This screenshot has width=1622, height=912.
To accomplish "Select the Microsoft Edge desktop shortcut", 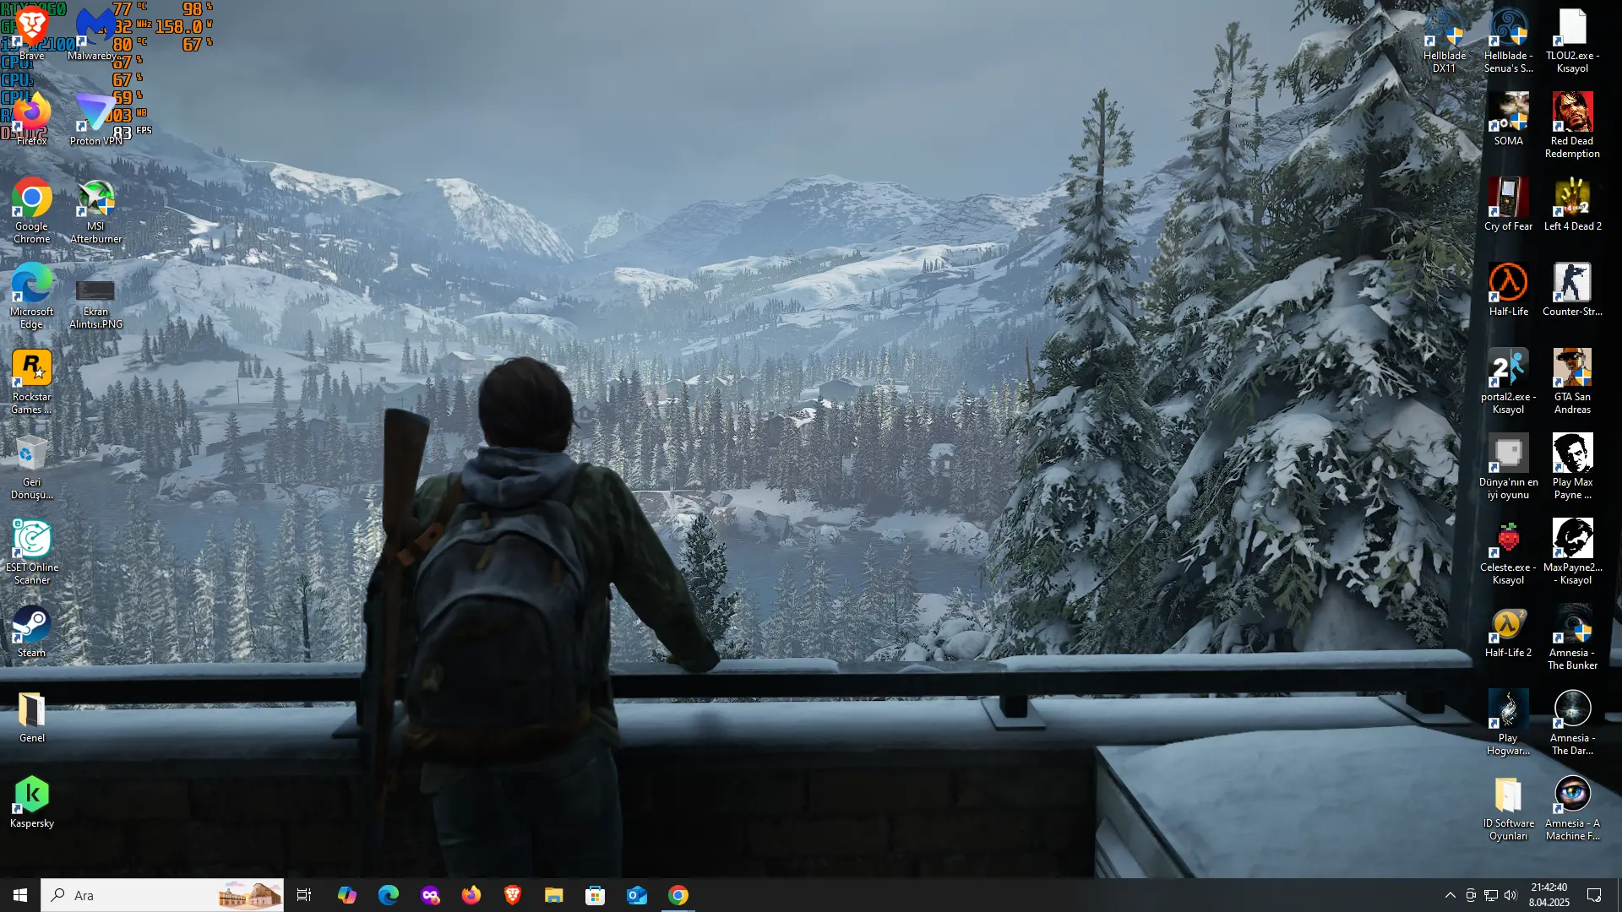I will [31, 296].
